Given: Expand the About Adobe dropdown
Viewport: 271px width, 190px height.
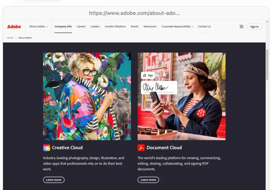Looking at the screenshot, I should [38, 27].
